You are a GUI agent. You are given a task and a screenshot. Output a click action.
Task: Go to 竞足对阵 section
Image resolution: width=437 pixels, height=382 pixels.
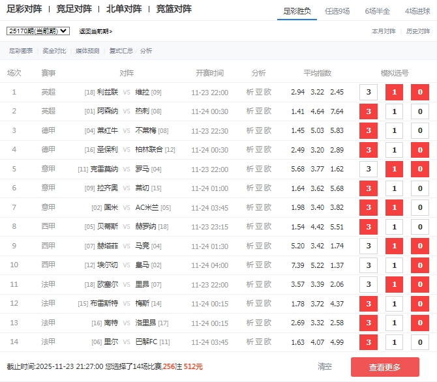(x=74, y=9)
